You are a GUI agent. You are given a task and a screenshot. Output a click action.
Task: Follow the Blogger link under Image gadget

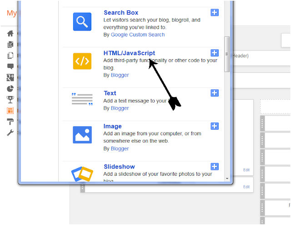tap(120, 149)
